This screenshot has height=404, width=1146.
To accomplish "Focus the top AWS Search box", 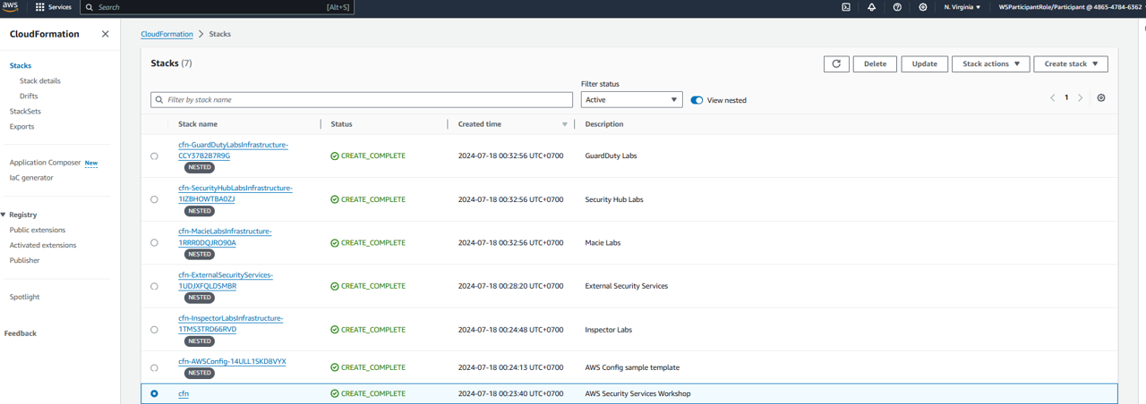I will click(218, 7).
